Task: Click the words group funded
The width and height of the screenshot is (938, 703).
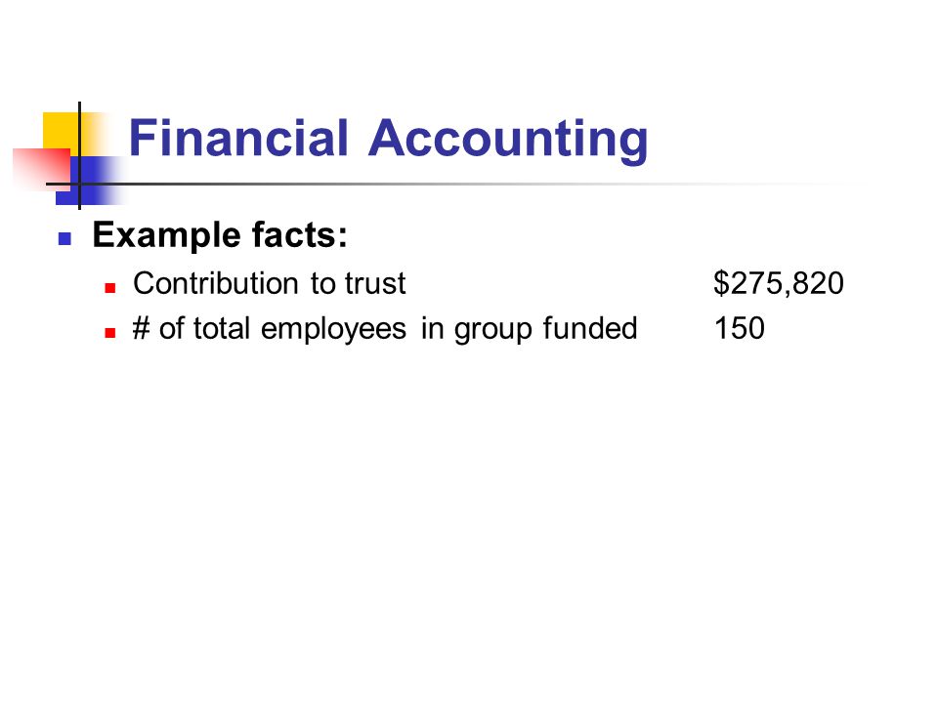Action: (x=545, y=329)
